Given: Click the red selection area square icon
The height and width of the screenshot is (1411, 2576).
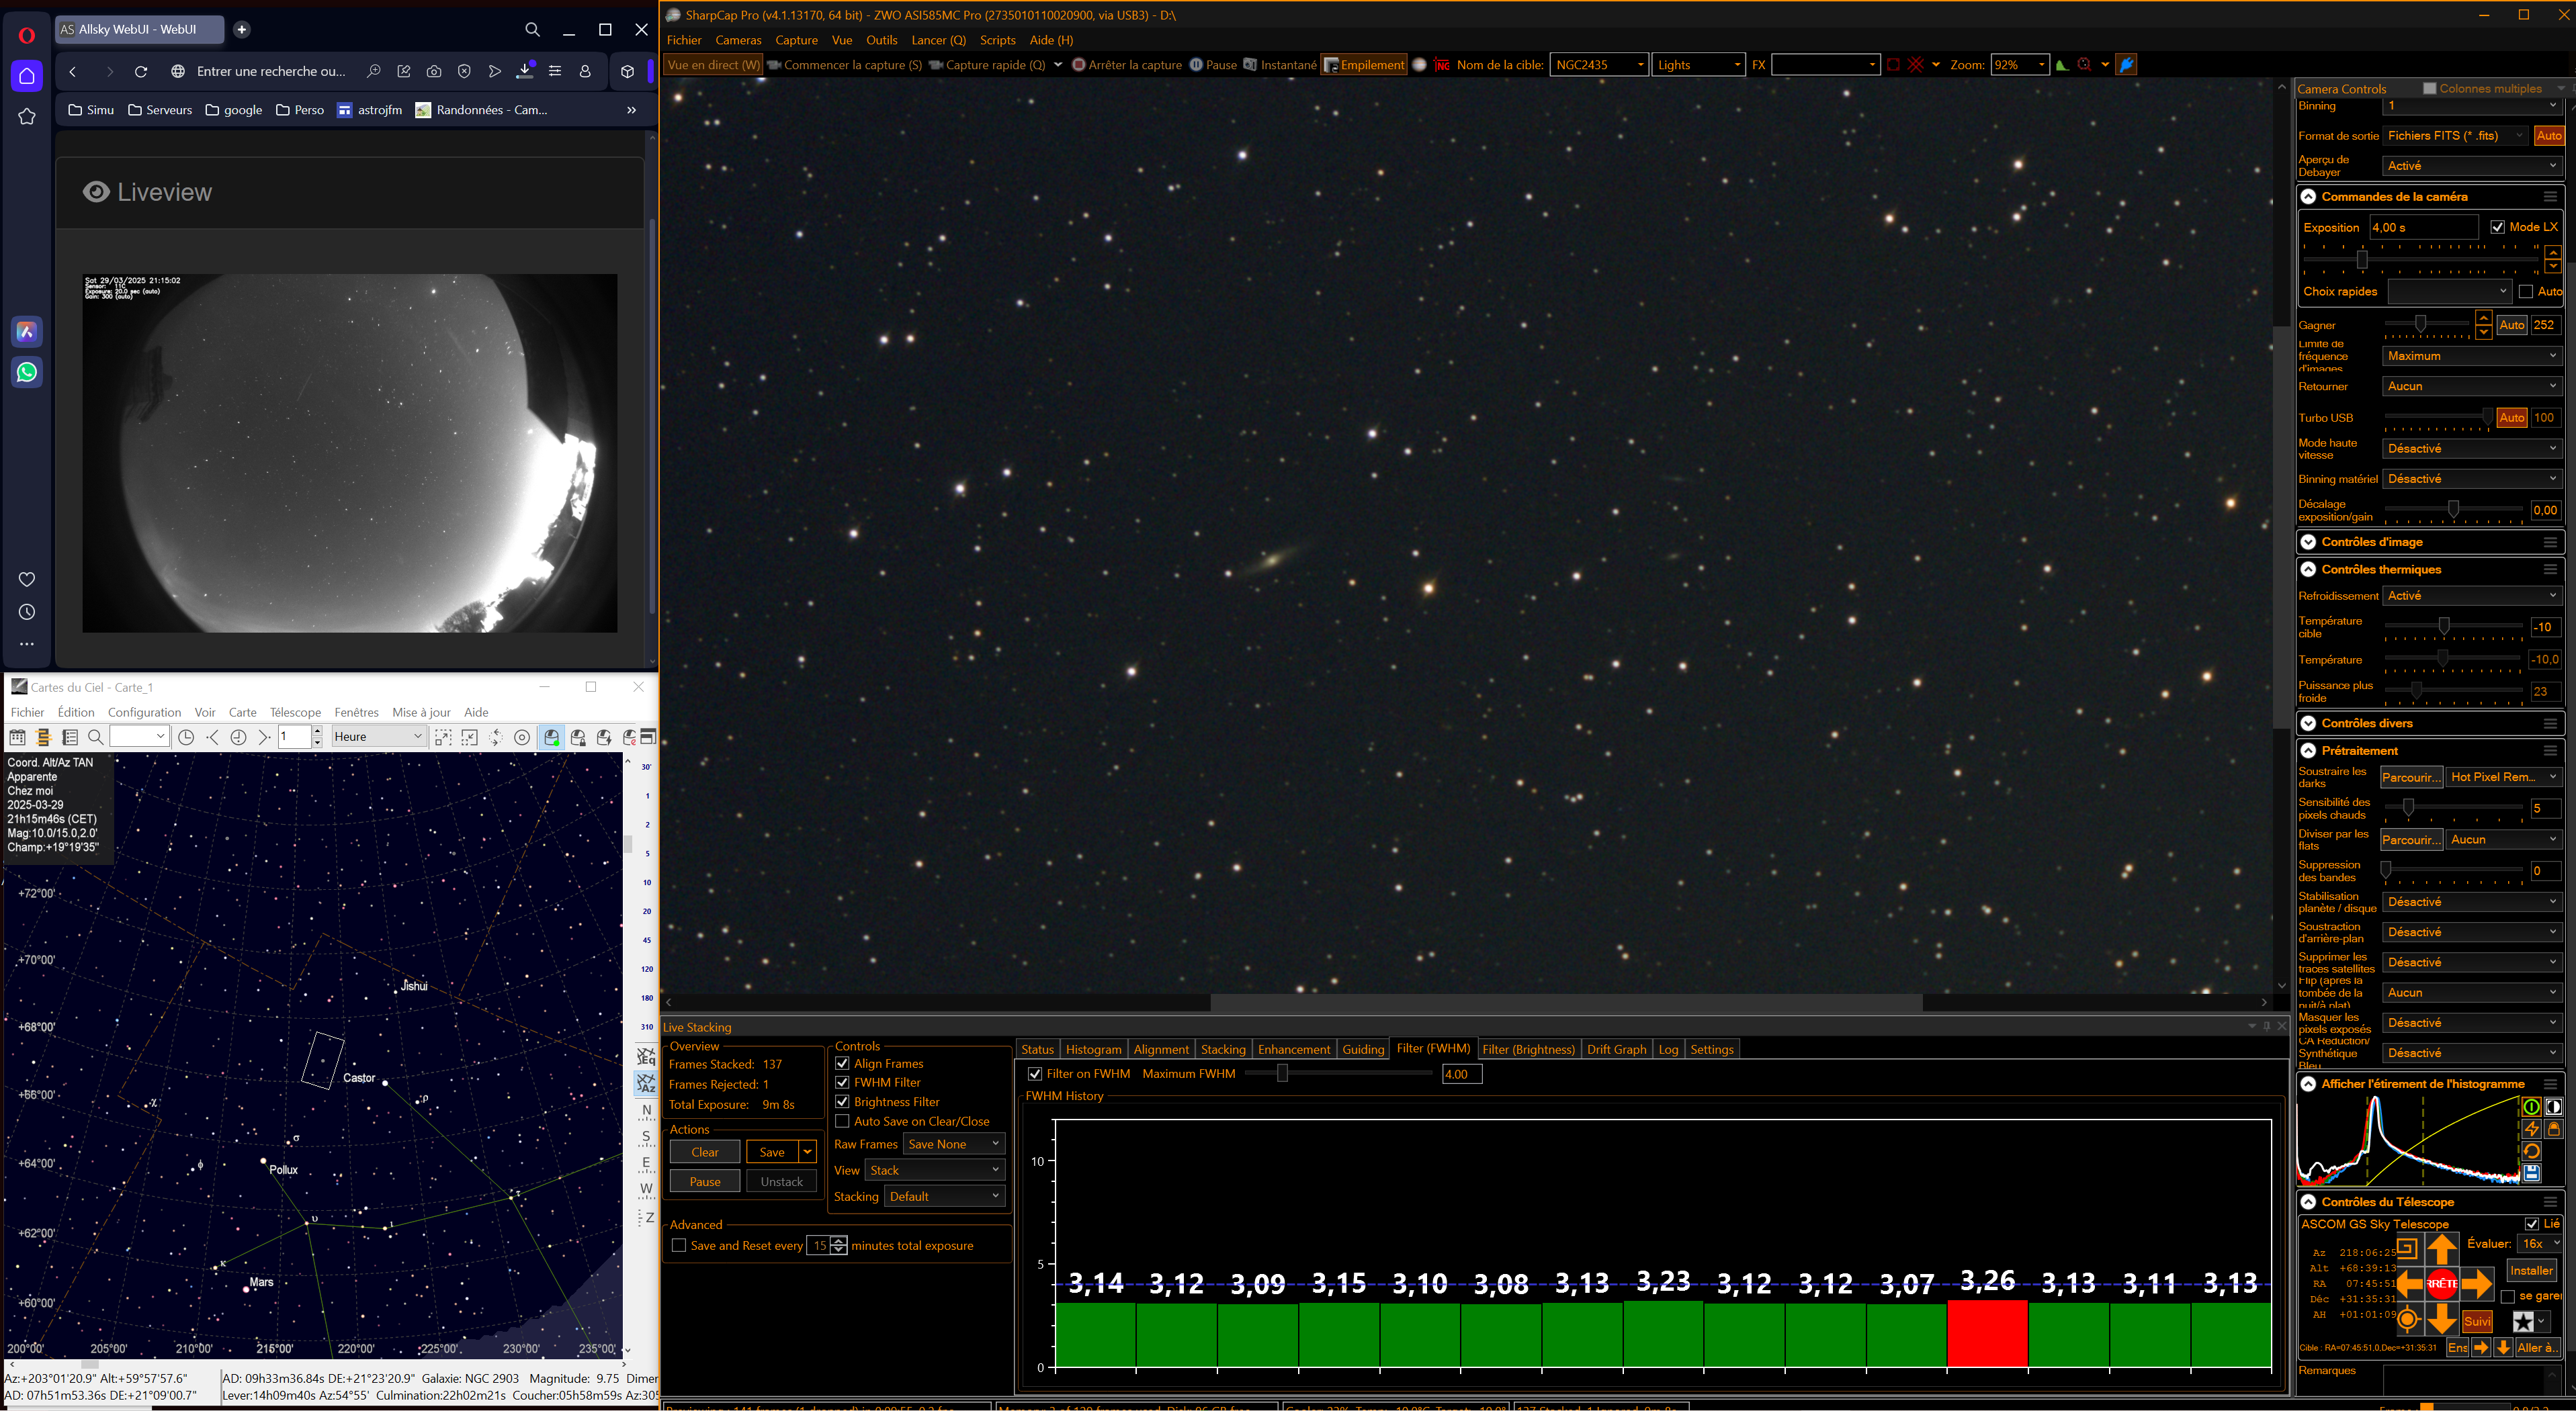Looking at the screenshot, I should coord(1893,65).
